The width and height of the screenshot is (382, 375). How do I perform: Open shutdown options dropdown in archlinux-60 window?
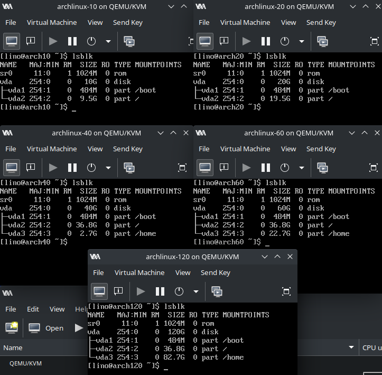pos(302,168)
